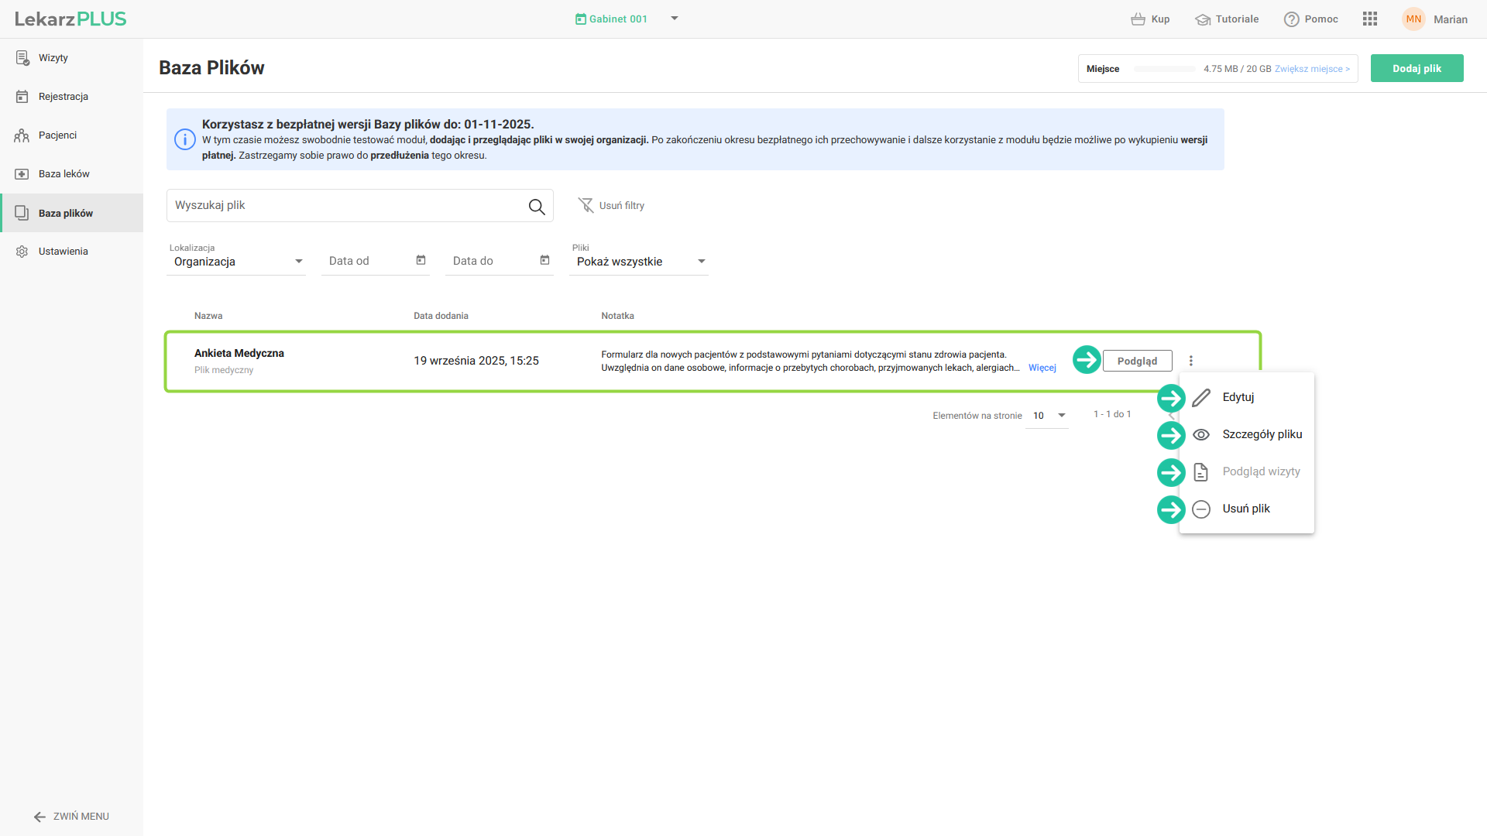Expand the Lokalizacja Organizacja dropdown
This screenshot has width=1487, height=836.
point(298,262)
